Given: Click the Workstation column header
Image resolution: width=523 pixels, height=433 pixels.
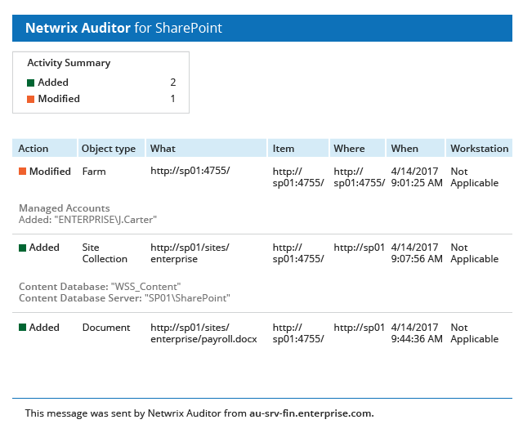Looking at the screenshot, I should [479, 149].
